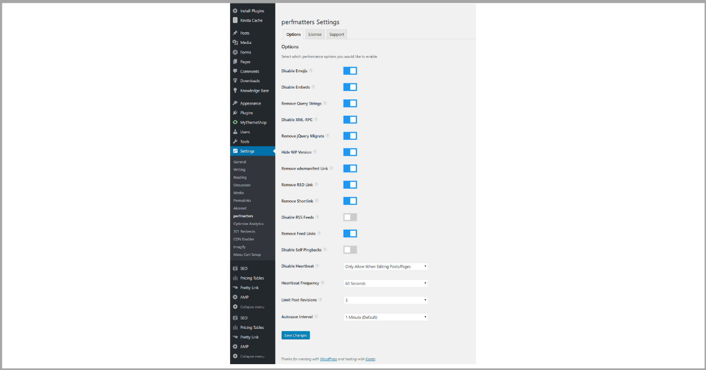Switch to the License tab
Screen dimensions: 706x370
click(x=315, y=35)
